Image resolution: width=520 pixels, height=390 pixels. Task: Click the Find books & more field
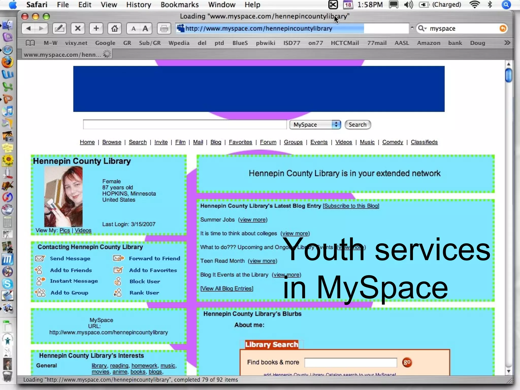tap(351, 363)
